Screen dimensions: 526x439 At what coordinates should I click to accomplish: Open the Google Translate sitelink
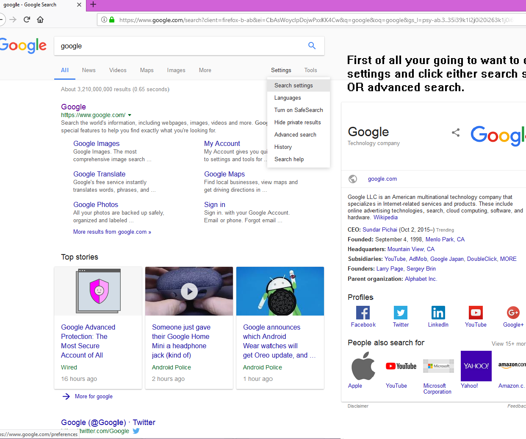pos(99,174)
